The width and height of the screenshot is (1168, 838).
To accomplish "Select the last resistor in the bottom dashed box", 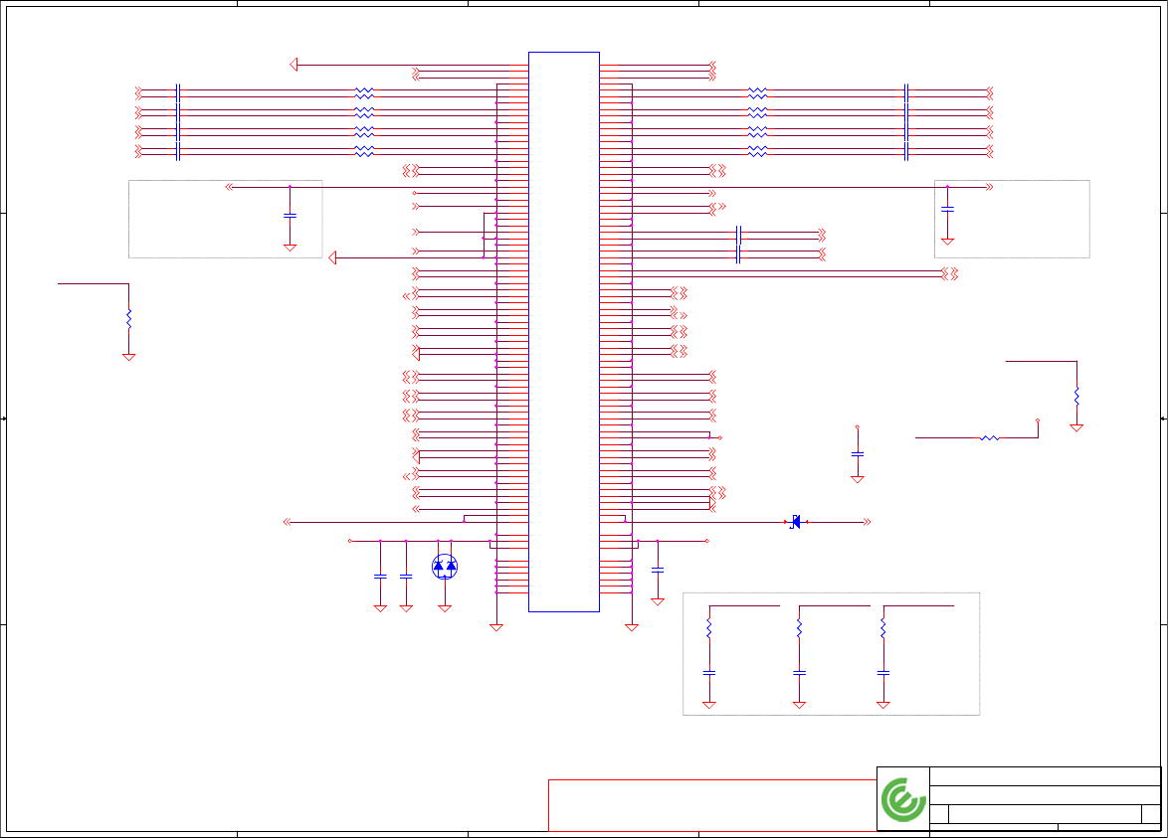I will pos(883,629).
